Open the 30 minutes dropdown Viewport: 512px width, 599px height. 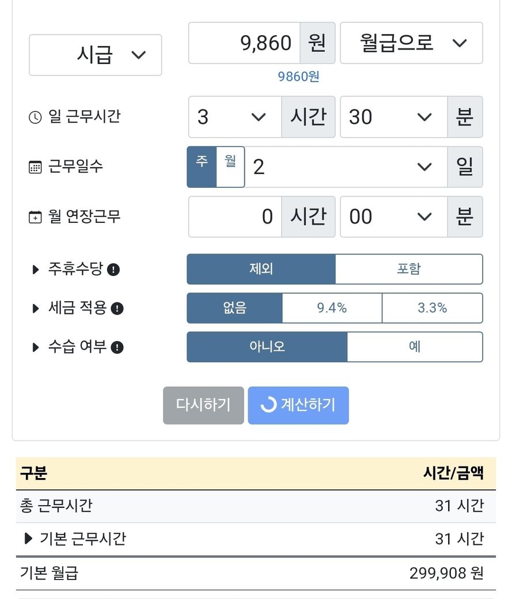click(x=393, y=117)
